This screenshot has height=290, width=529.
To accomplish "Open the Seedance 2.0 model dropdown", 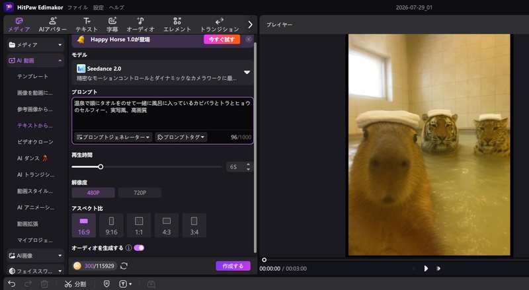I will pyautogui.click(x=163, y=72).
